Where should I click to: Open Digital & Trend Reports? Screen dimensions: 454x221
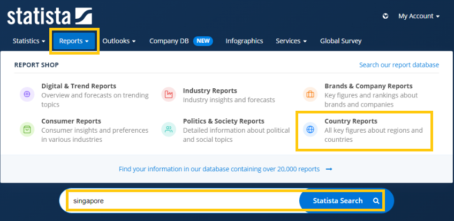tap(79, 86)
